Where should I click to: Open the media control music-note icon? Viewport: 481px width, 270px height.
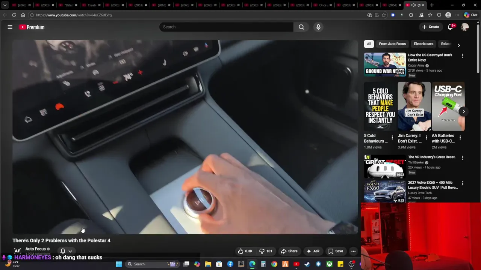[x=421, y=15]
